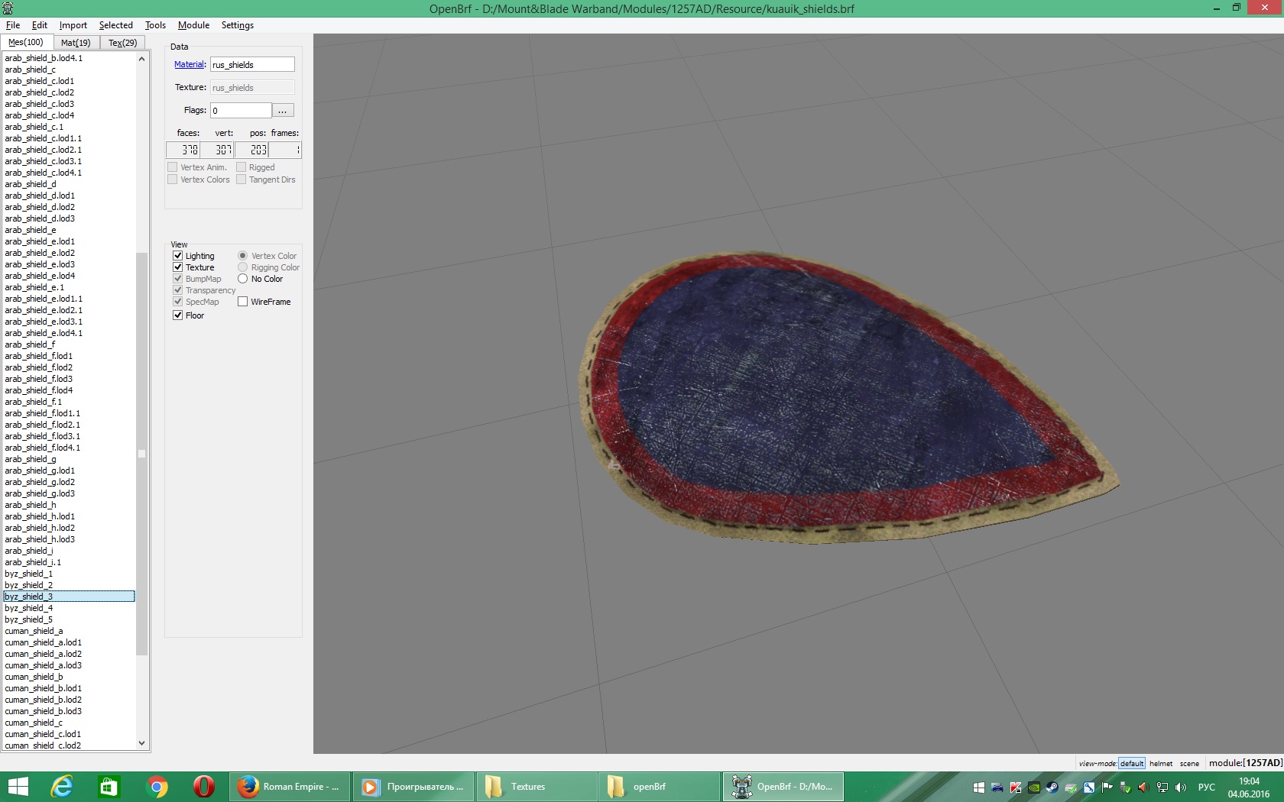The width and height of the screenshot is (1284, 802).
Task: Click the Material name field rus_shields
Action: click(252, 65)
